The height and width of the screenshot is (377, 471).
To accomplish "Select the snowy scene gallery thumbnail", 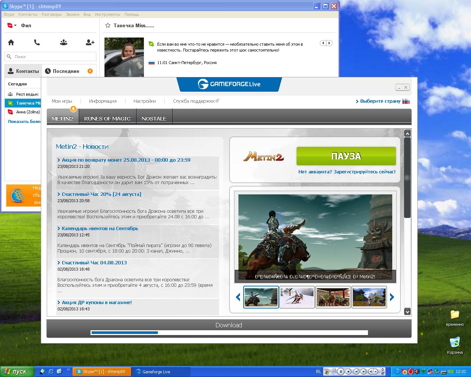I will coord(297,297).
